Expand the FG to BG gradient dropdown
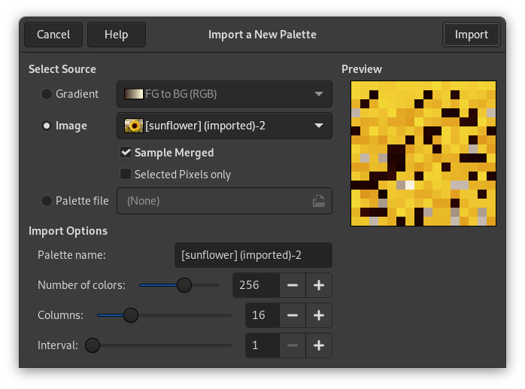The width and height of the screenshot is (525, 389). tap(224, 94)
